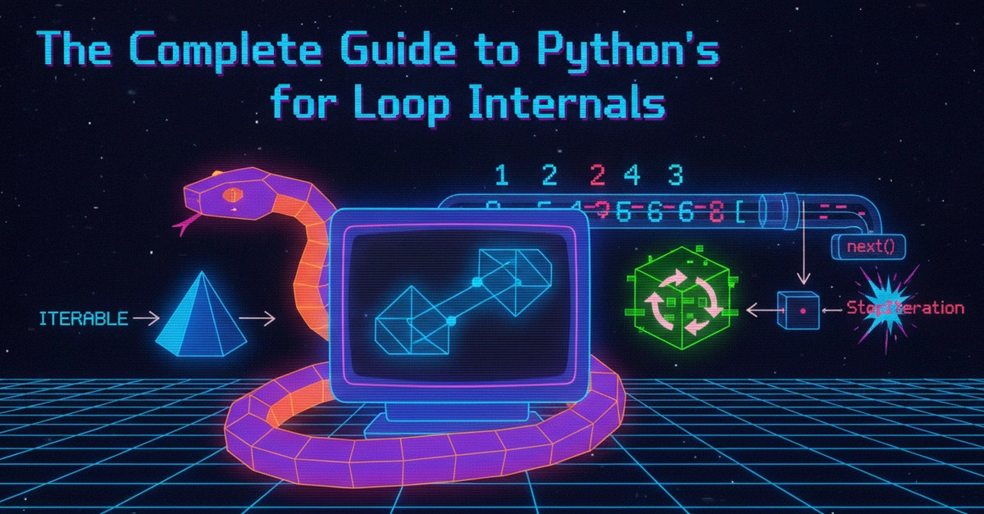Click the "ITERABLE" label
Viewport: 984px width, 514px height.
(84, 318)
